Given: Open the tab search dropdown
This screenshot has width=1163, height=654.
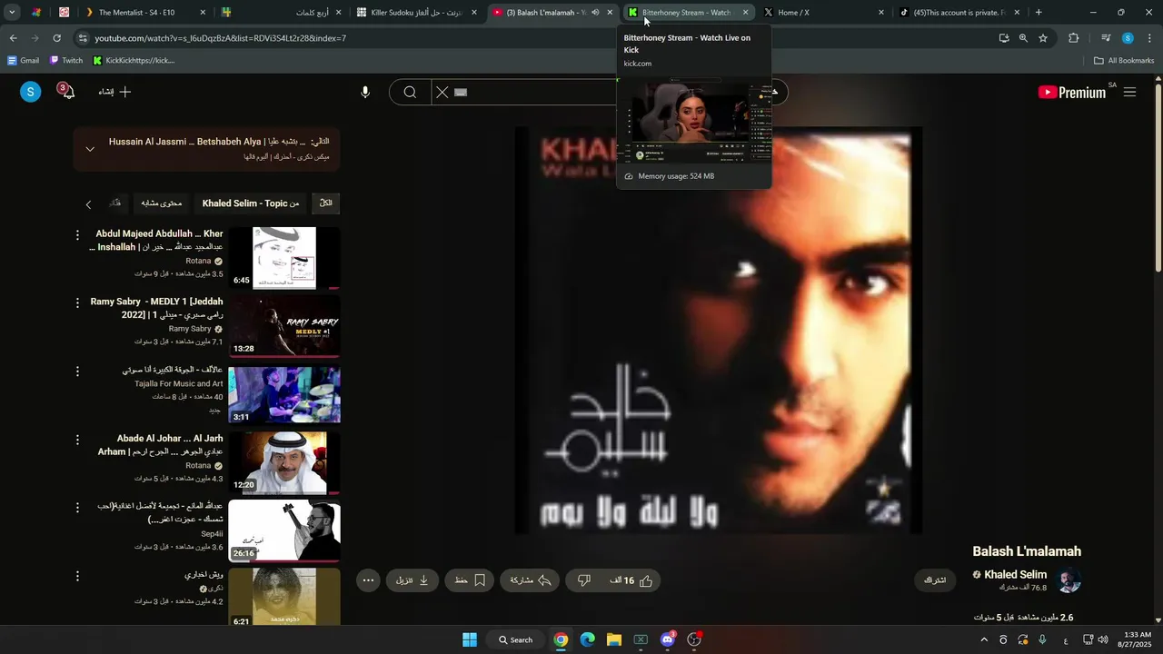Looking at the screenshot, I should coord(12,13).
